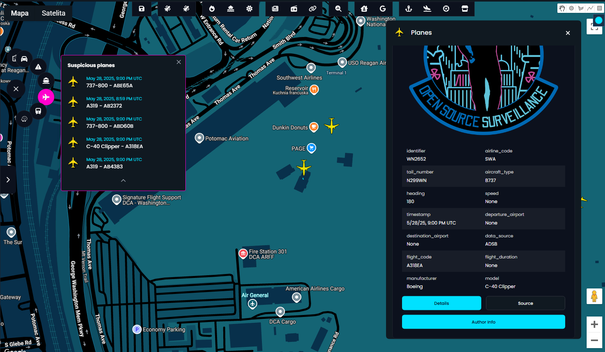Click the sun gear toolbar icon

[x=249, y=9]
